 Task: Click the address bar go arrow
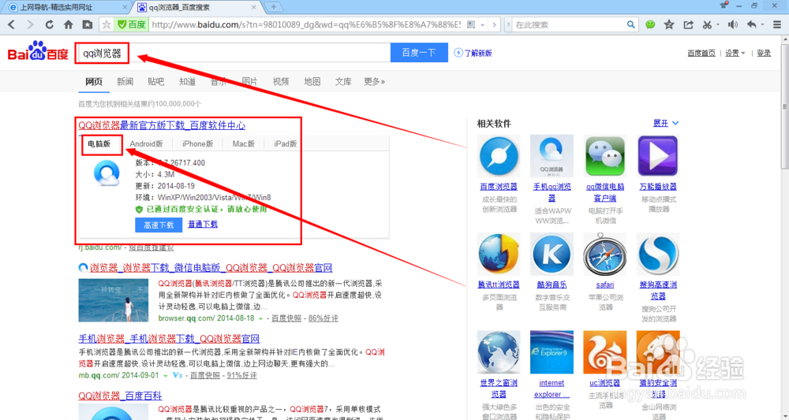(x=495, y=24)
